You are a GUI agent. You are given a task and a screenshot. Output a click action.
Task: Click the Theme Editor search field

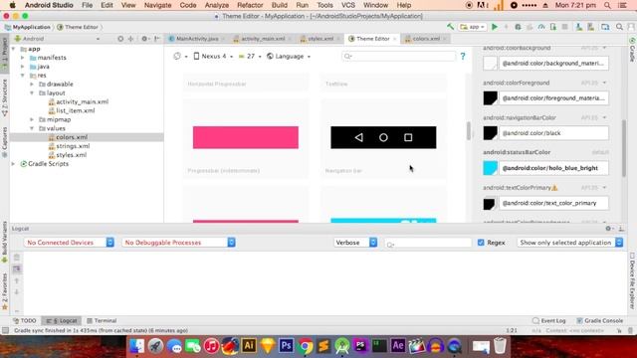(x=399, y=56)
